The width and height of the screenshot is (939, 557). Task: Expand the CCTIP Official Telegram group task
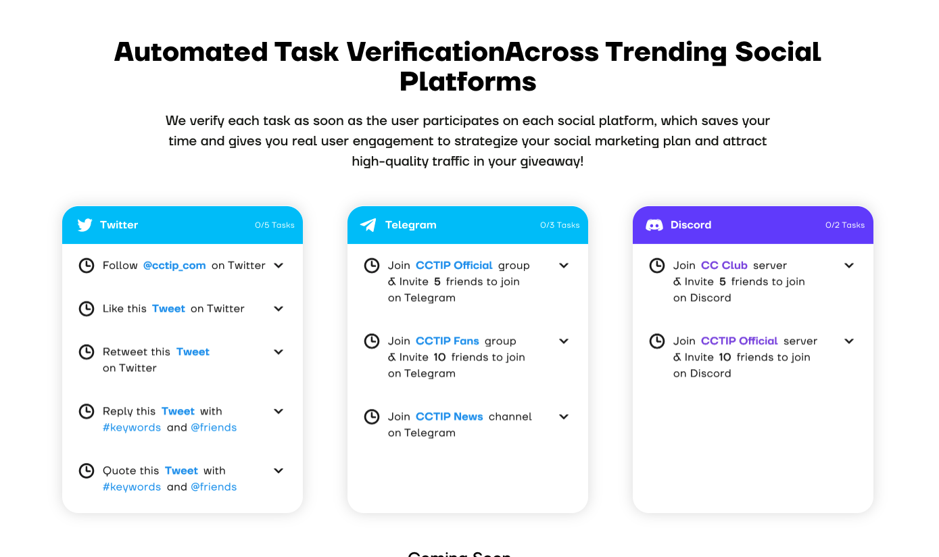click(564, 266)
